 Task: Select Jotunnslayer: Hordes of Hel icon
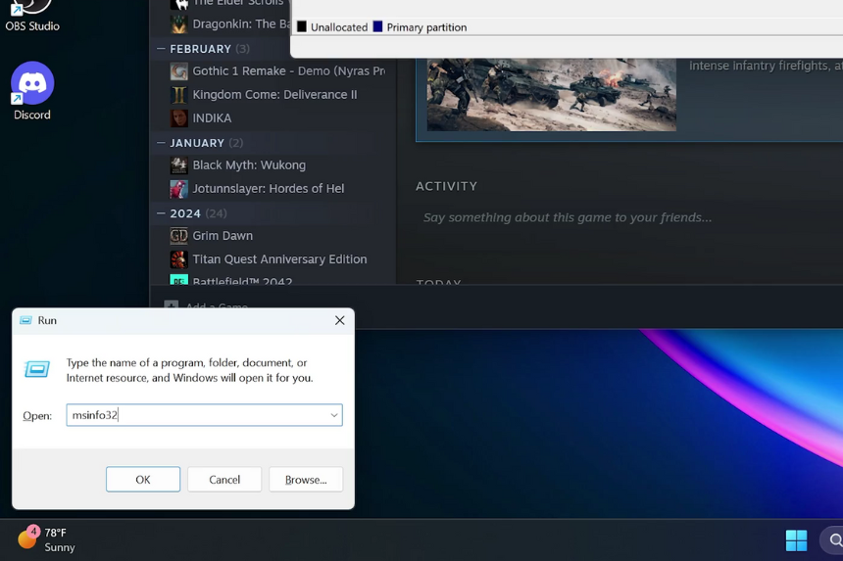(x=178, y=189)
